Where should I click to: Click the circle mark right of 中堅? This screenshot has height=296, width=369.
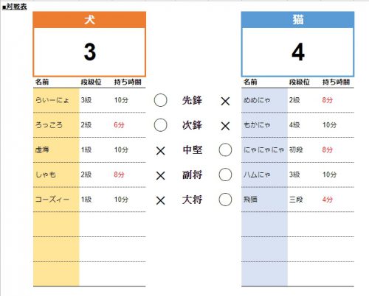[x=225, y=149]
